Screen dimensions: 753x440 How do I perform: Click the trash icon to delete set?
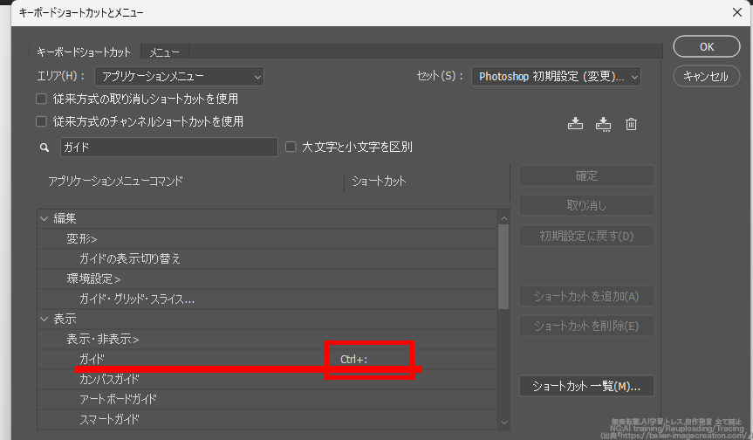click(x=632, y=124)
